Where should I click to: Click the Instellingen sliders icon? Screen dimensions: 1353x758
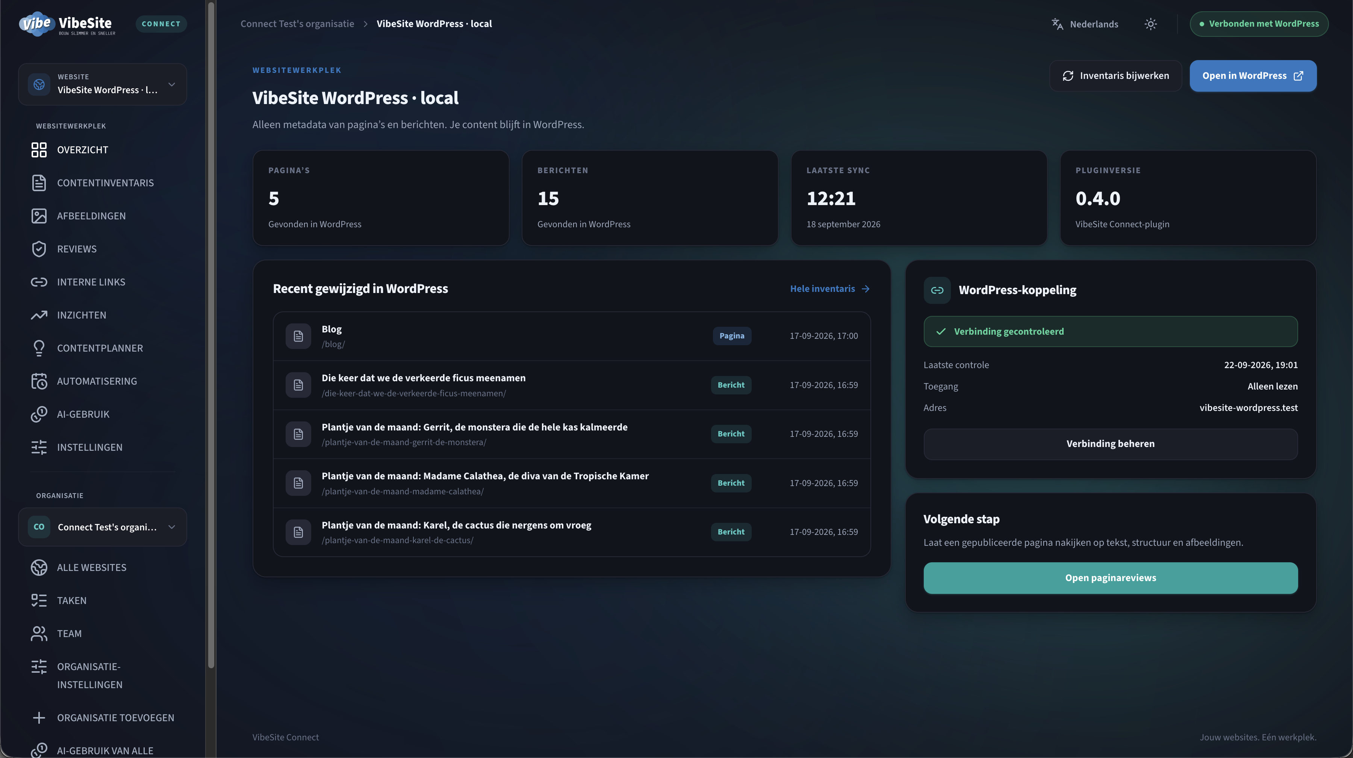tap(39, 447)
